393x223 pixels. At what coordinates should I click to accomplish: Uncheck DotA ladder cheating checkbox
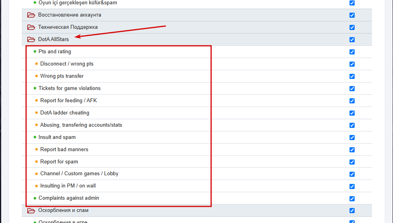(x=352, y=113)
